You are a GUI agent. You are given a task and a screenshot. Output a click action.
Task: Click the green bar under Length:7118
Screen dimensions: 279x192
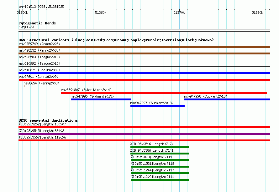click(160, 167)
